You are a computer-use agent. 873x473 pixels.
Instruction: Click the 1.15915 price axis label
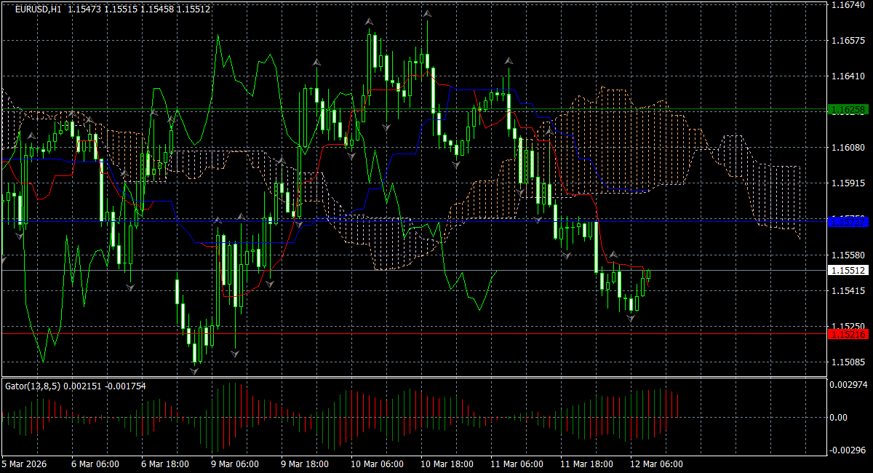point(848,183)
